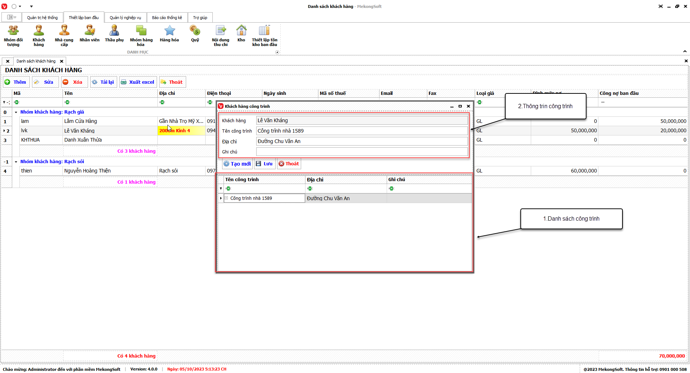The image size is (690, 373).
Task: Collapse the Rạch giá customer group
Action: [16, 112]
